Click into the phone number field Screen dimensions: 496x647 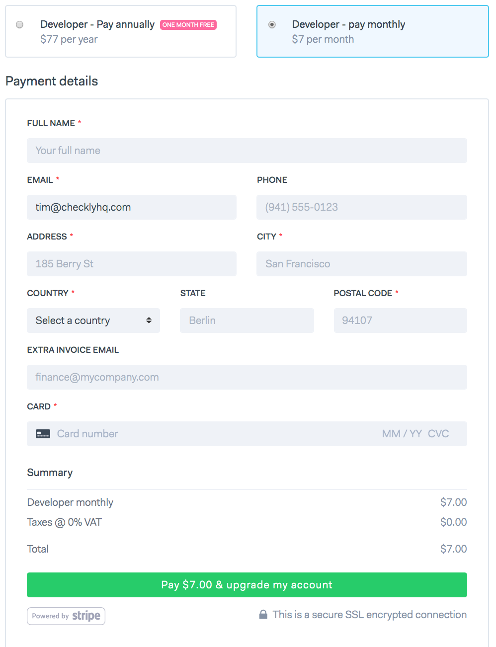click(x=361, y=207)
